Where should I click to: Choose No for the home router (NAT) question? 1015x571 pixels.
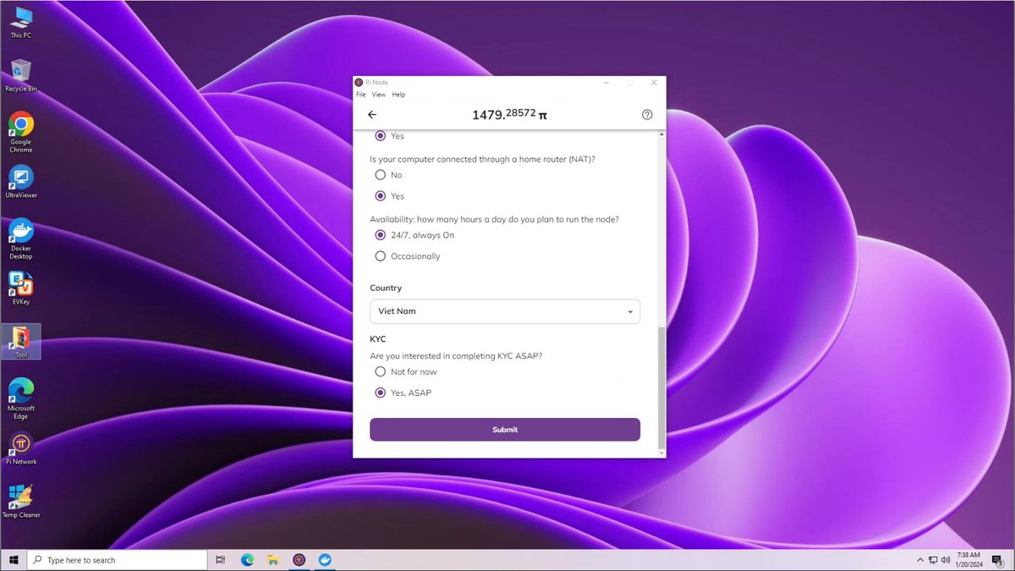click(381, 175)
